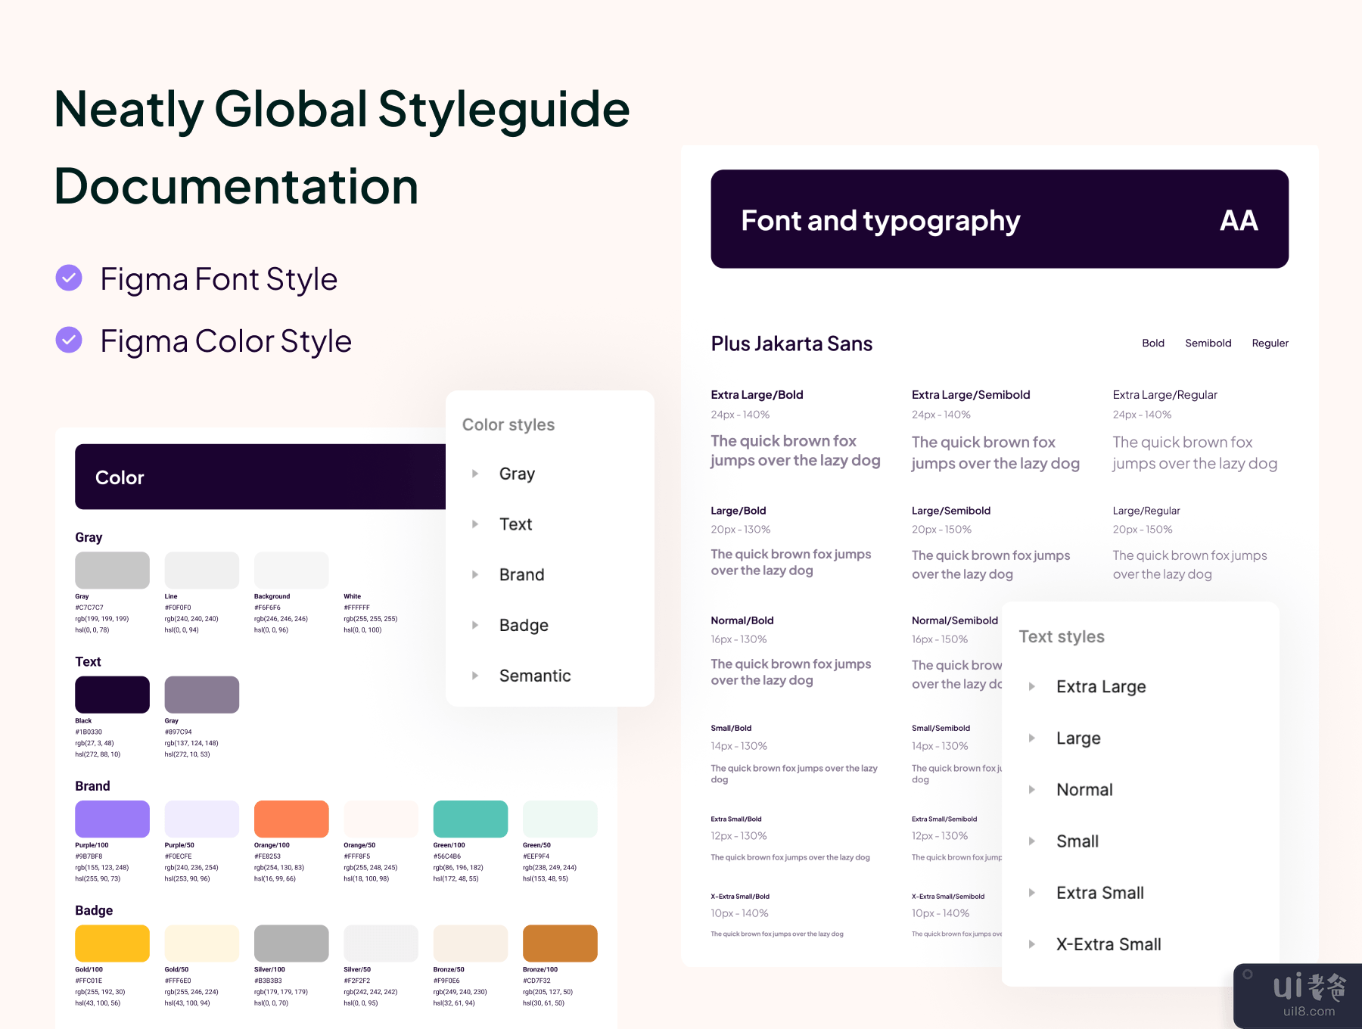Screen dimensions: 1362x1029
Task: Select the Reguler weight tab
Action: (x=1270, y=344)
